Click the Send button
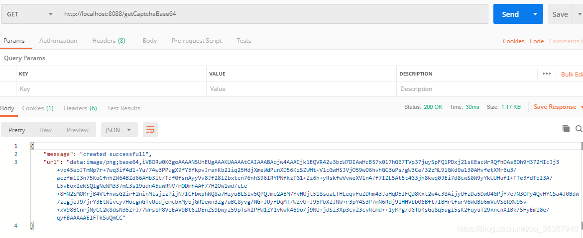The height and width of the screenshot is (238, 583). [510, 14]
